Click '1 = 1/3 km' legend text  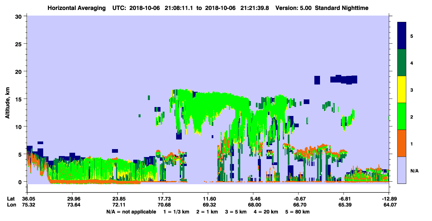(176, 212)
